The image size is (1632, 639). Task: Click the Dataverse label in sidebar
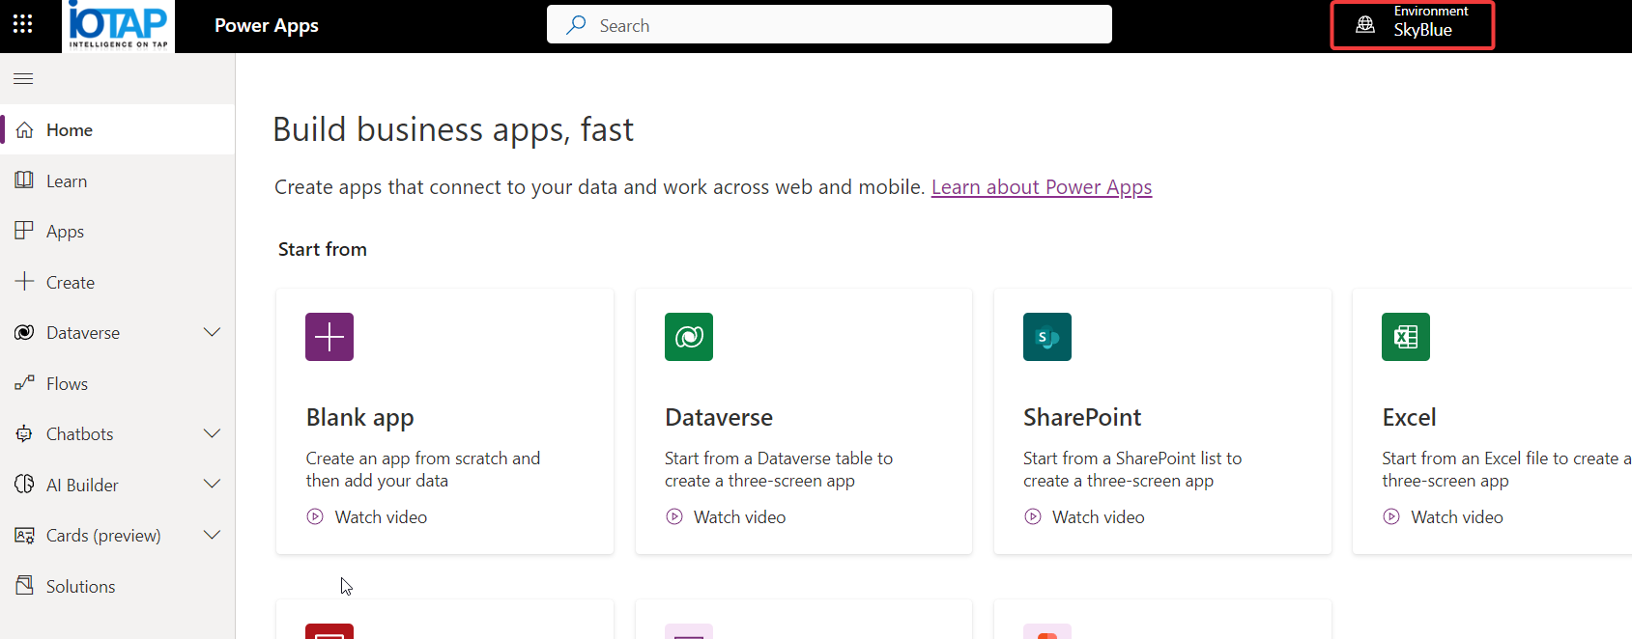[x=83, y=333]
